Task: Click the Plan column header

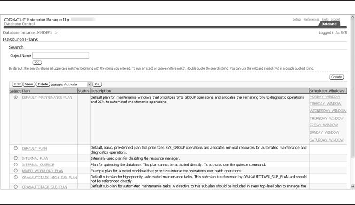Action: (49, 91)
